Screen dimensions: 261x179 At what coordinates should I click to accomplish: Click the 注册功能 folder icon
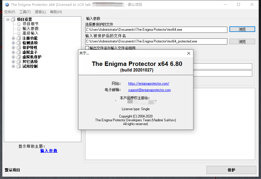(x=19, y=38)
